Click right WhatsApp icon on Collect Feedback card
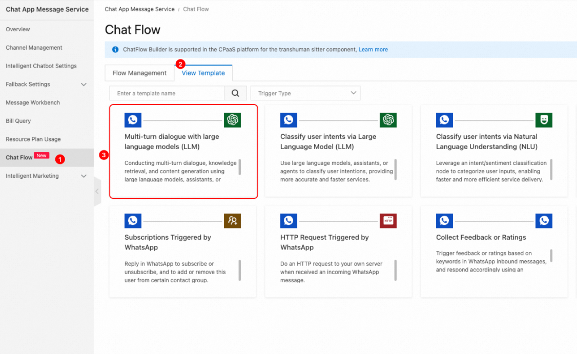Image resolution: width=577 pixels, height=354 pixels. [544, 221]
